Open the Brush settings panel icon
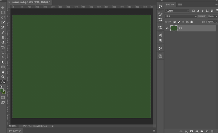The height and width of the screenshot is (133, 218). tap(160, 14)
